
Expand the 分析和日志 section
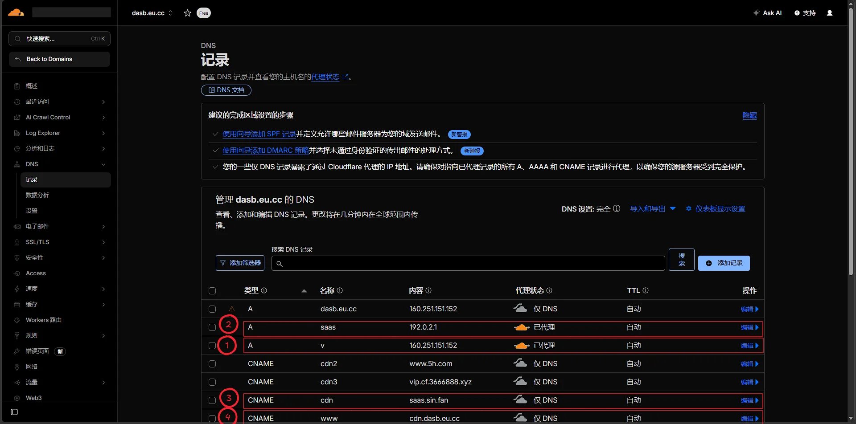click(x=103, y=149)
